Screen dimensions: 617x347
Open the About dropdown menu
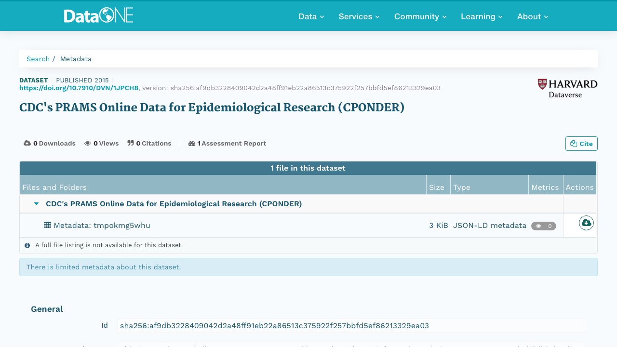click(533, 16)
